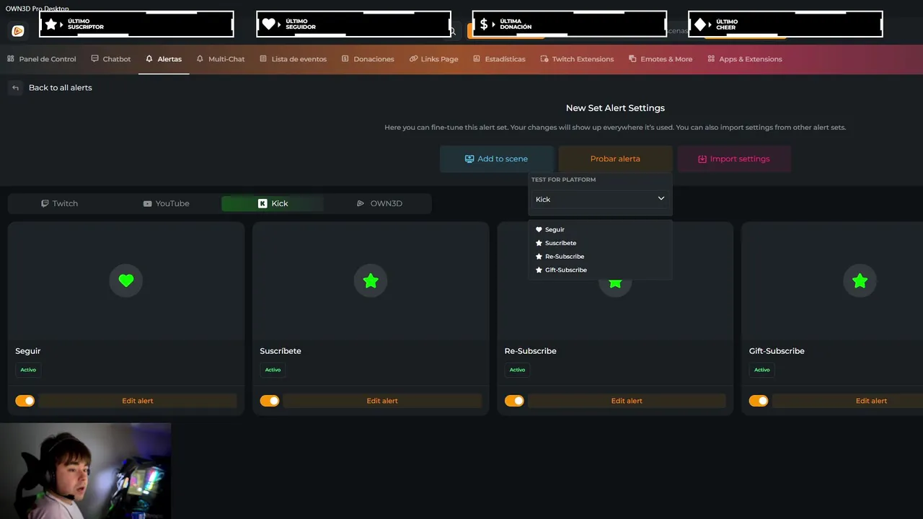Switch to the OWN3D platform tab

point(379,203)
